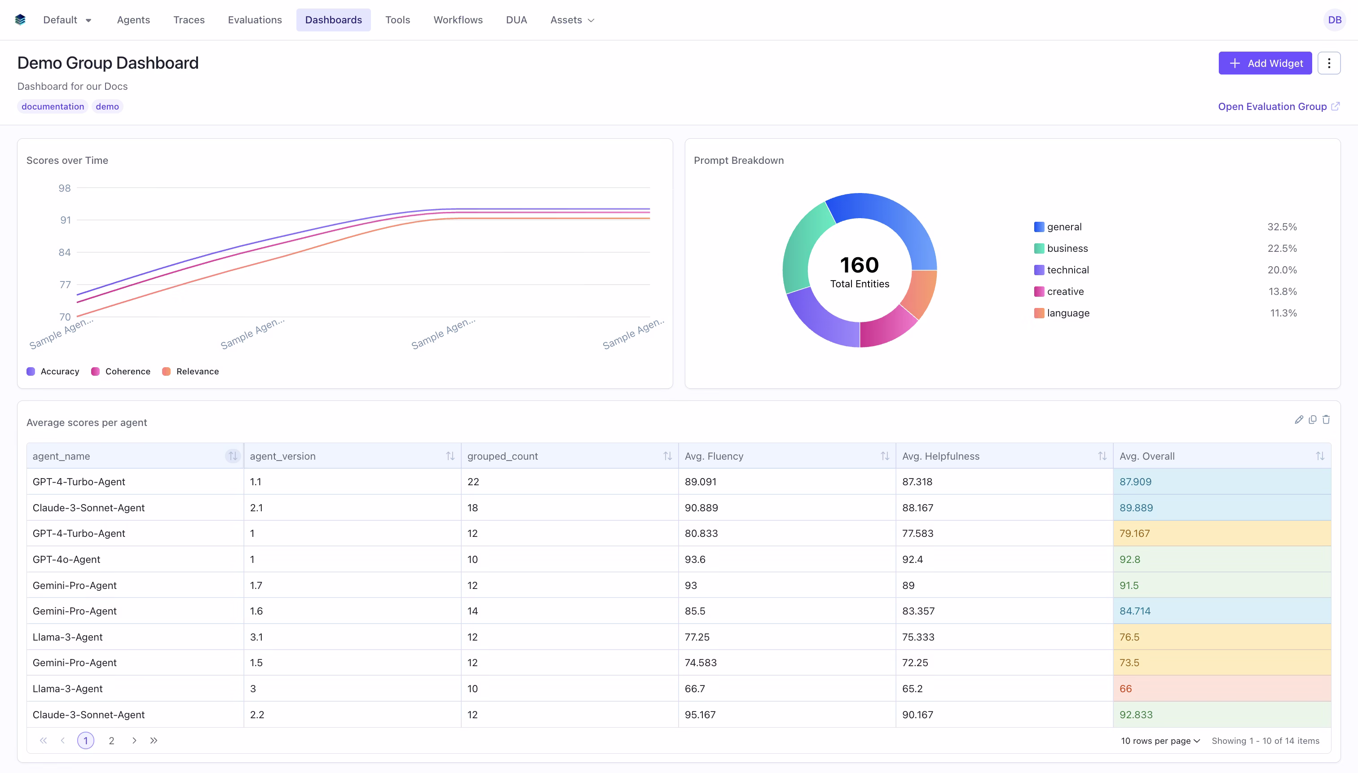
Task: Open the Default workspace dropdown
Action: (x=67, y=20)
